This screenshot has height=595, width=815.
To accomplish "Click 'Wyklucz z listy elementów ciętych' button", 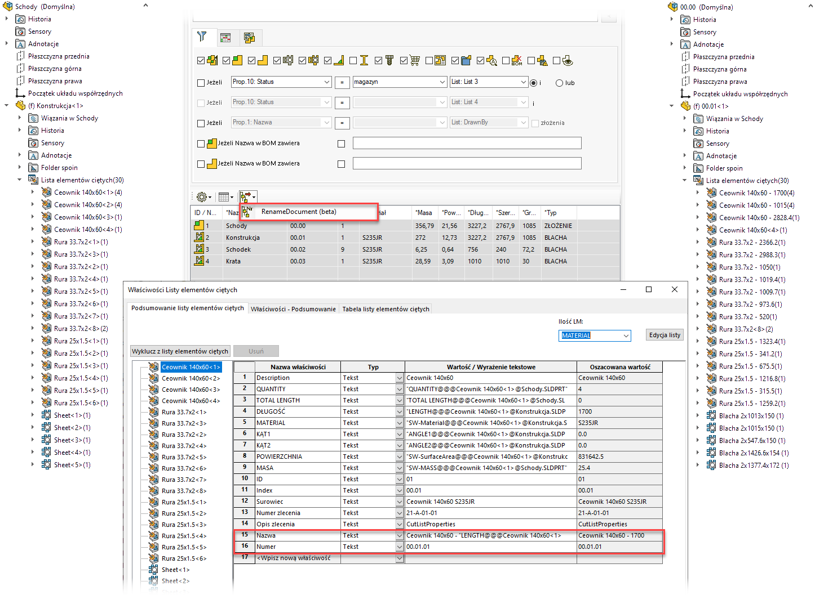I will tap(180, 351).
